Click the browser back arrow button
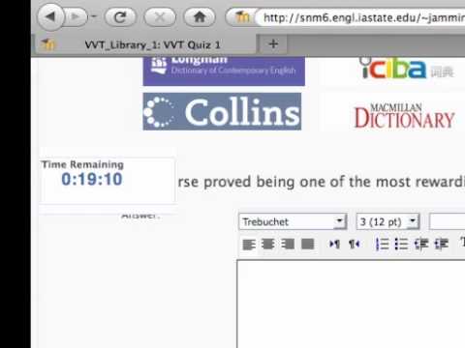The height and width of the screenshot is (348, 465). [x=50, y=16]
